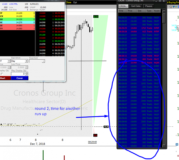This screenshot has width=179, height=160.
Task: Click the red Short button
Action: pyautogui.click(x=5, y=78)
